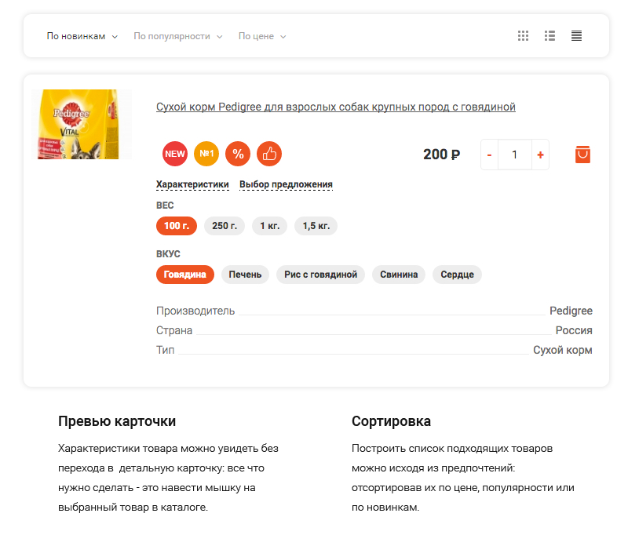This screenshot has height=535, width=628.
Task: Select 100 г. weight option
Action: (177, 226)
